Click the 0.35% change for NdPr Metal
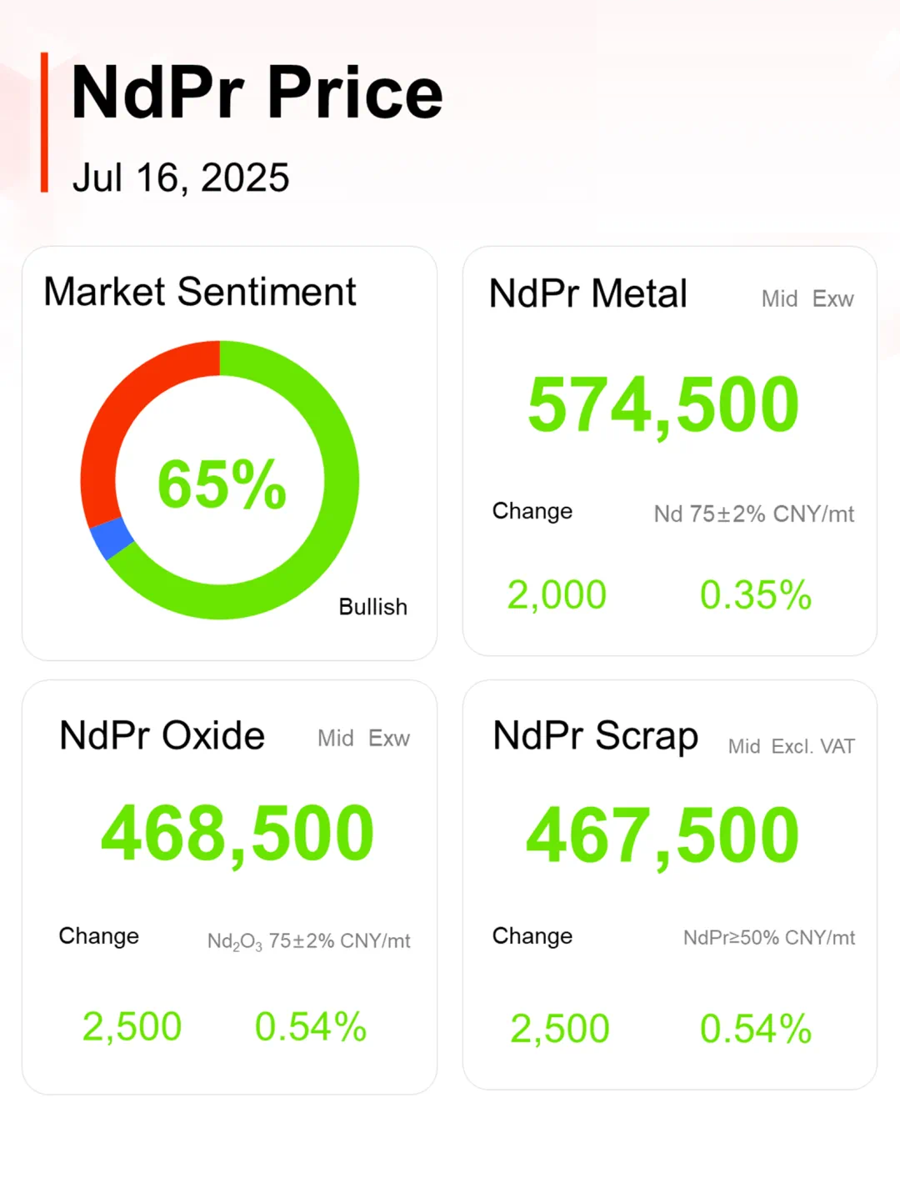 click(755, 594)
